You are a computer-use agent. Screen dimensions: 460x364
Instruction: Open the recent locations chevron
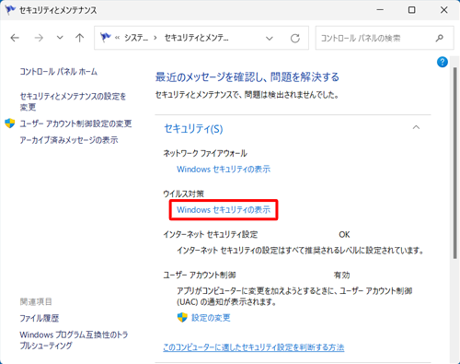pos(60,38)
